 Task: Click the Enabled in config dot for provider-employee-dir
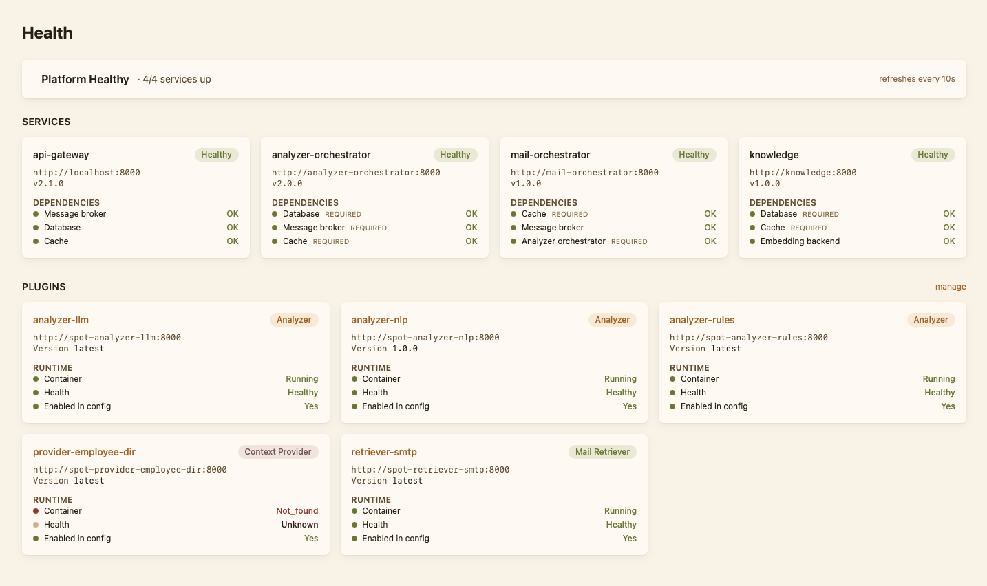[x=36, y=539]
